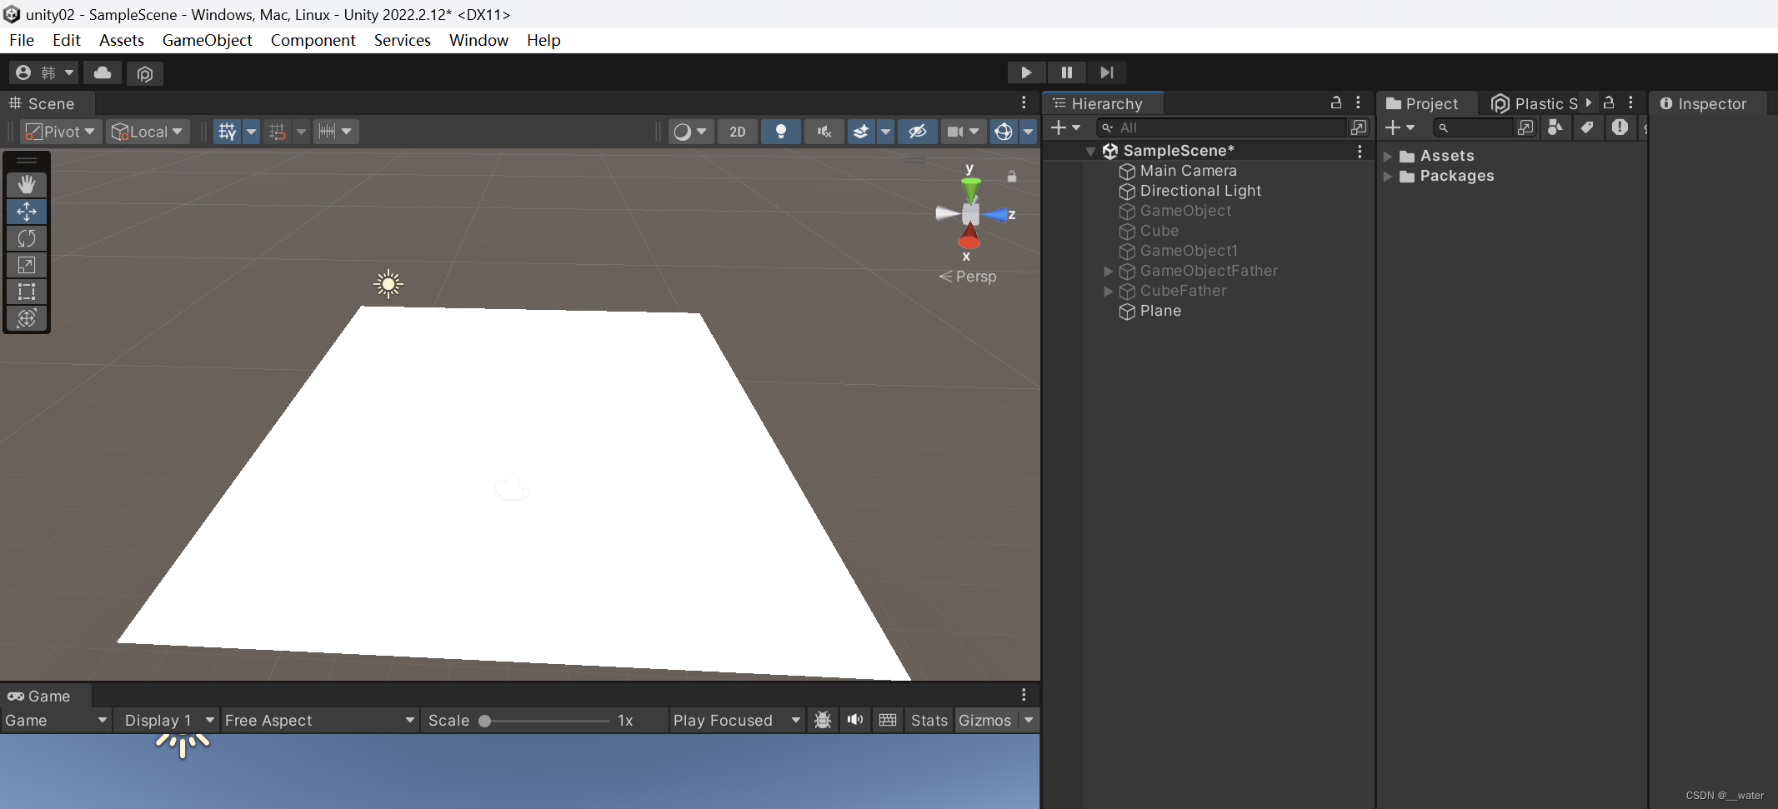Open Hierarchy create plus menu
Screen dimensions: 1778x809
(1065, 127)
